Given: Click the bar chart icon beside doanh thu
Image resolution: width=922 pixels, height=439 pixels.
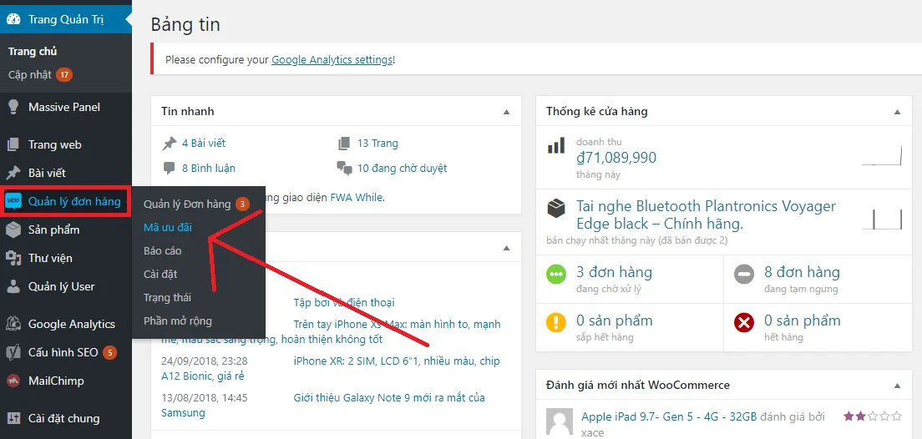Looking at the screenshot, I should 555,145.
